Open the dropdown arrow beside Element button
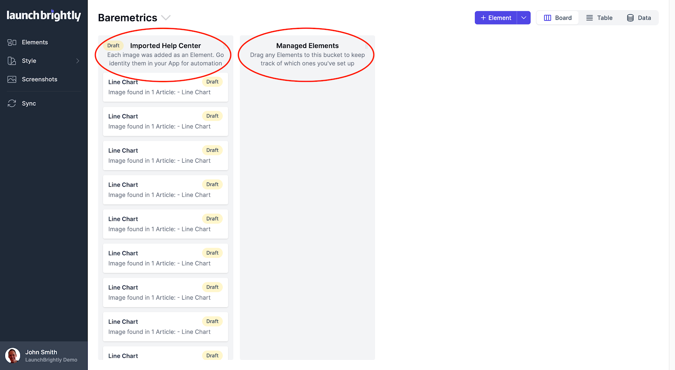The width and height of the screenshot is (675, 370). pyautogui.click(x=524, y=18)
